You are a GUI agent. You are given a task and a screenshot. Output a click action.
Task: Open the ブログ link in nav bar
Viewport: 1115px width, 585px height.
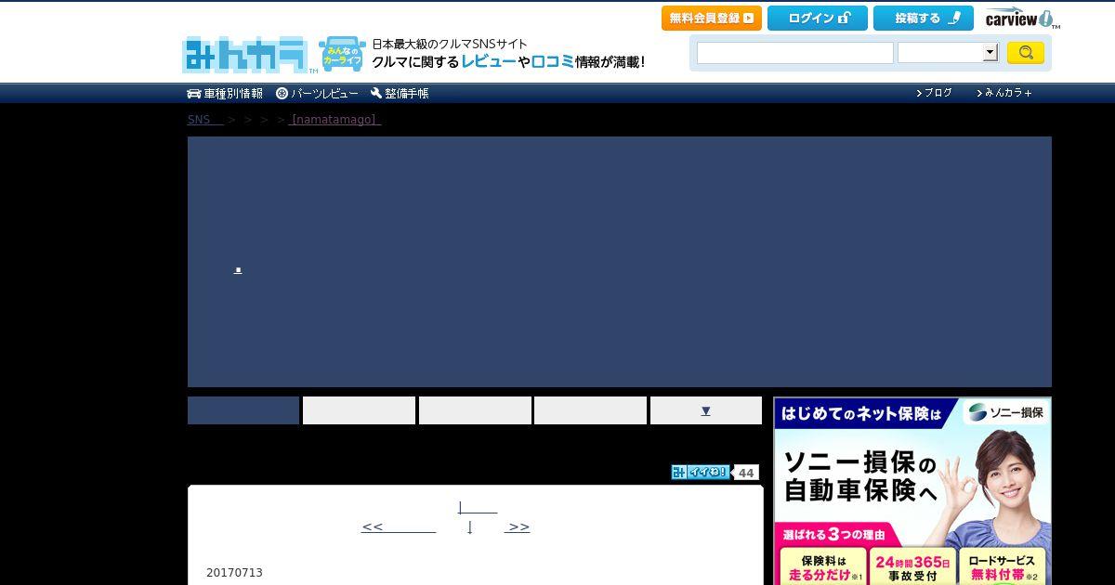pos(935,93)
